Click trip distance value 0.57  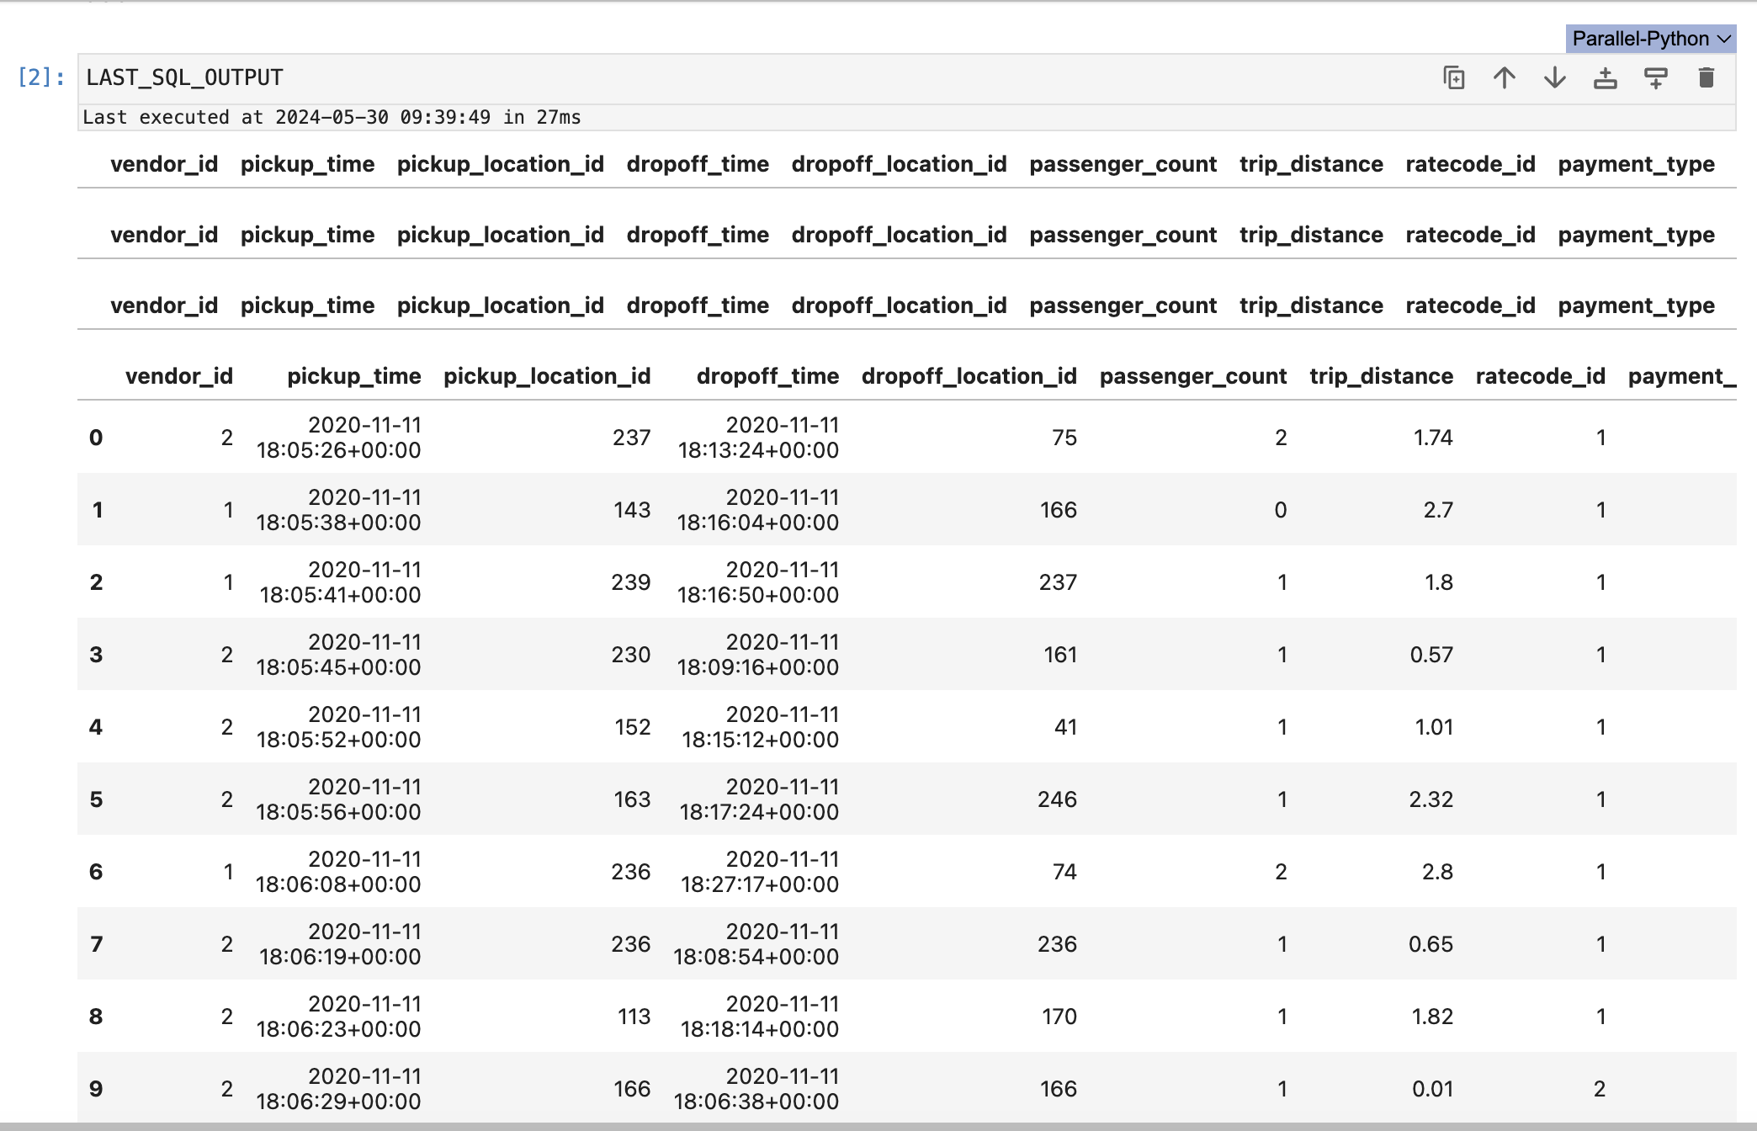[x=1431, y=655]
